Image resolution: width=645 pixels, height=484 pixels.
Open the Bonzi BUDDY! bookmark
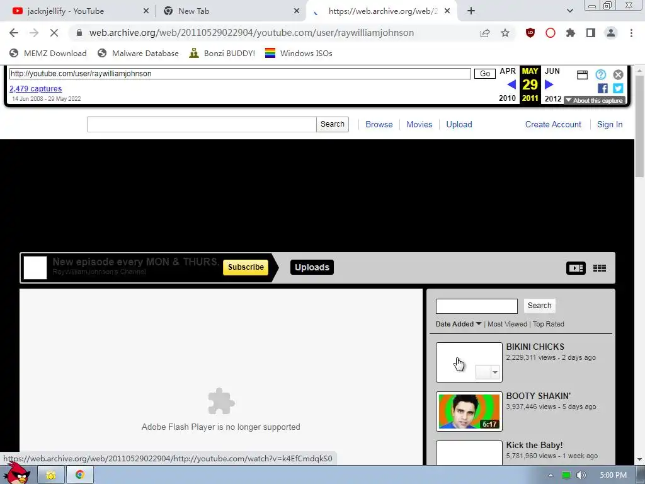(222, 53)
